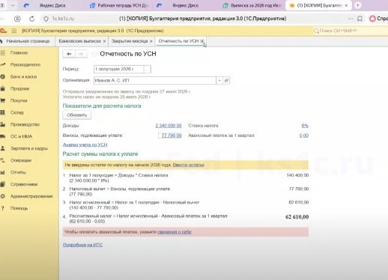Open the tax rate 6% link

point(305,126)
